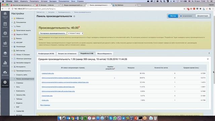Click the browser address bar
Screen dimensions: 215x121
click(x=96, y=9)
